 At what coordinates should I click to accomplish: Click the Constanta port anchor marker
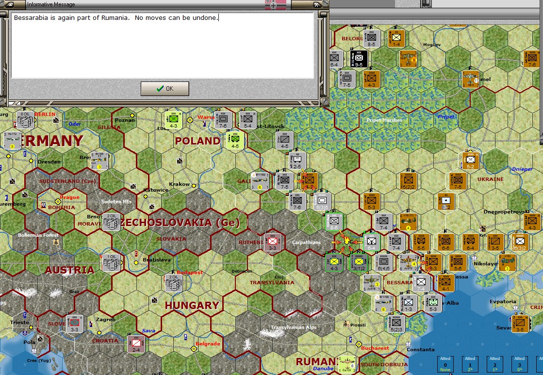tap(408, 344)
